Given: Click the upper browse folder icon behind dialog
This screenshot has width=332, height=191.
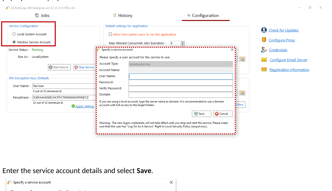Looking at the screenshot, I should 242,59.
